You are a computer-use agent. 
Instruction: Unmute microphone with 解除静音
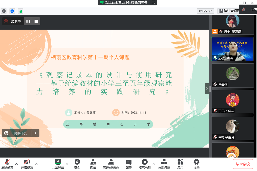[x=7, y=164]
